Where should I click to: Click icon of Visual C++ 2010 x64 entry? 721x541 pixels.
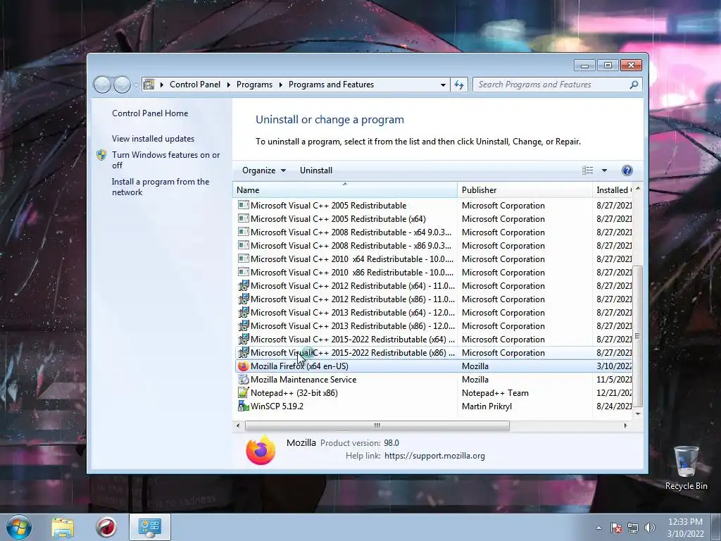(243, 259)
